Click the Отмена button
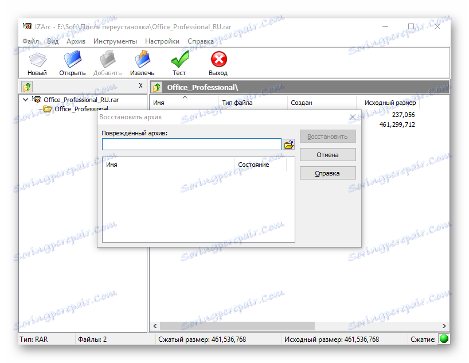Image resolution: width=469 pixels, height=363 pixels. click(x=327, y=155)
